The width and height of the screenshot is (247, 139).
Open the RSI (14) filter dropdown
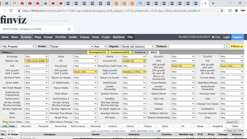183,99
